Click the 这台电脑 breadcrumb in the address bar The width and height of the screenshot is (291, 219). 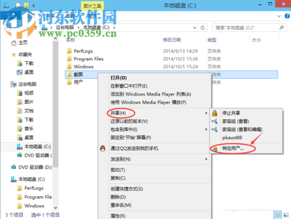65,27
